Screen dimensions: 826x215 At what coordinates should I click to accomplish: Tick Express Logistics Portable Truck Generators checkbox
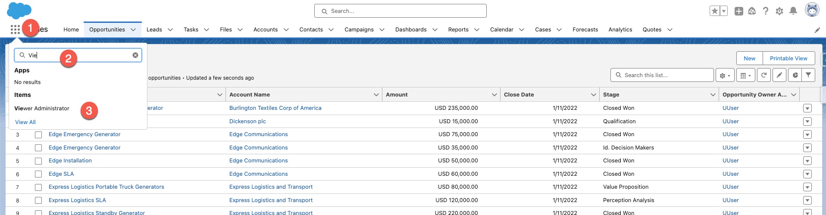(x=38, y=187)
